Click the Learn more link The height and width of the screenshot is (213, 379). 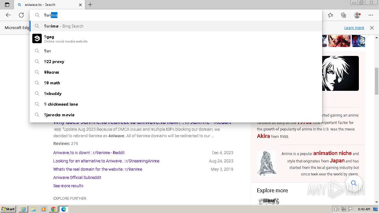[x=354, y=28]
